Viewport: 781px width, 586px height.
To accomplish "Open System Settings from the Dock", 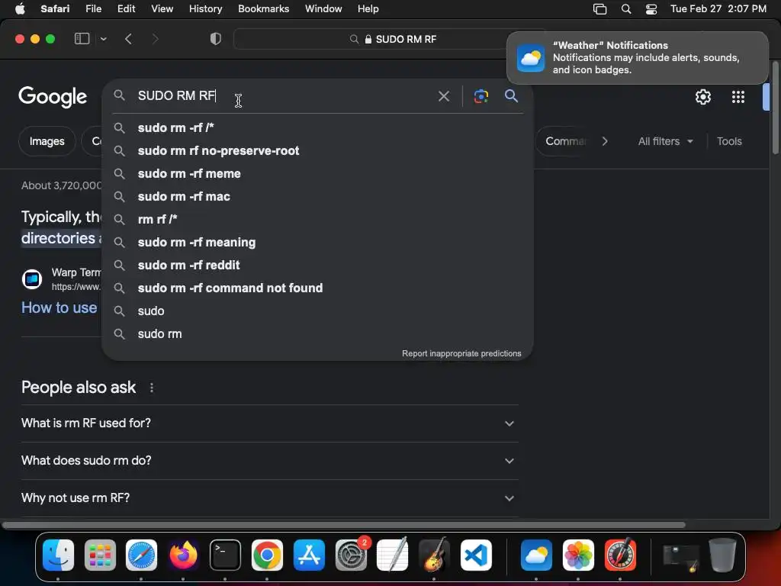I will click(x=351, y=555).
